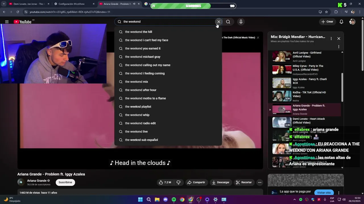Open playlist panel three-dot menu
Viewport: 364px width, 204px height.
(x=331, y=39)
